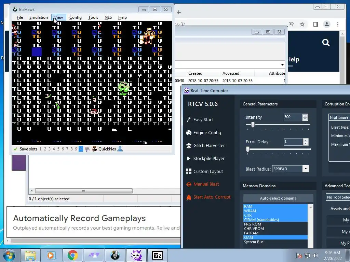This screenshot has width=350, height=262.
Task: Click the Chrome share page icon
Action: pos(291,24)
